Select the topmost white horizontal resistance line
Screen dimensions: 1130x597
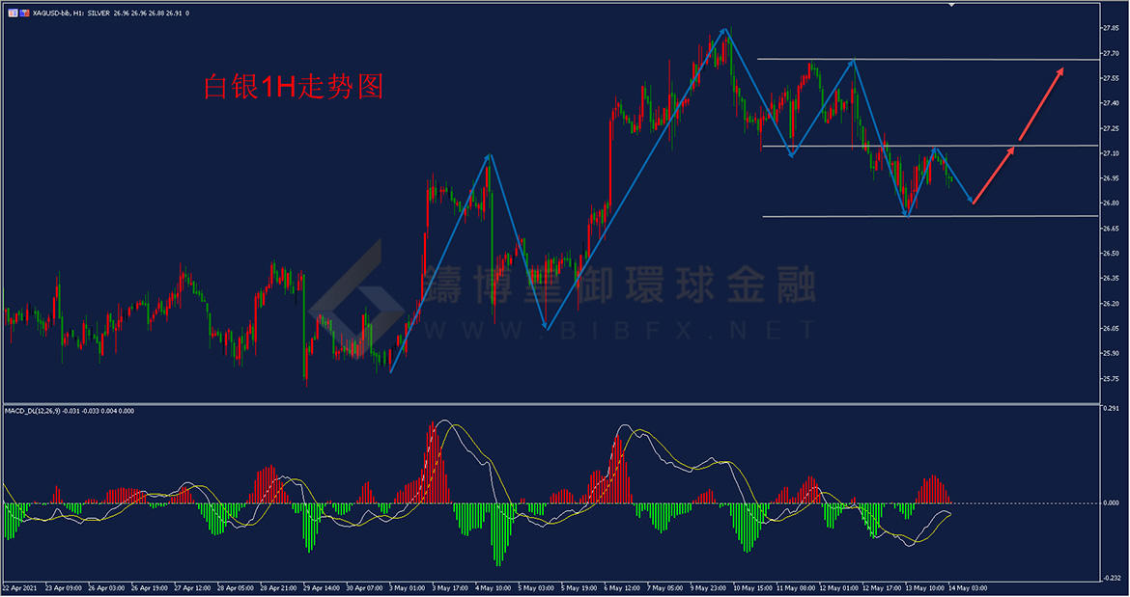927,60
